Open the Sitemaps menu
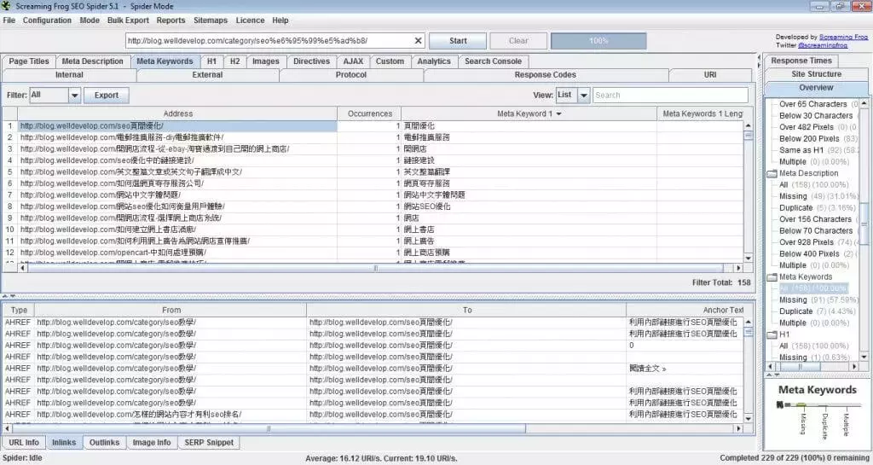This screenshot has height=465, width=873. tap(210, 20)
